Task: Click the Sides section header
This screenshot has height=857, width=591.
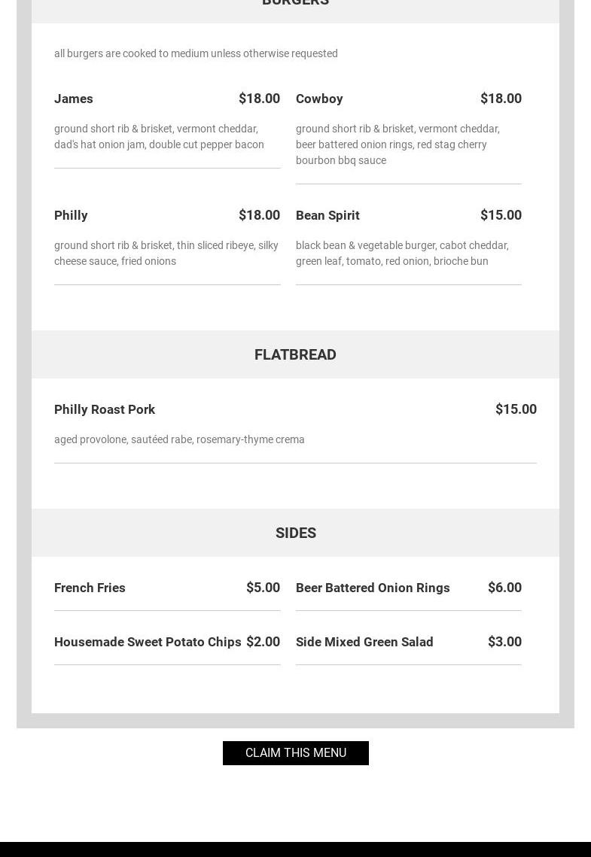Action: click(295, 533)
